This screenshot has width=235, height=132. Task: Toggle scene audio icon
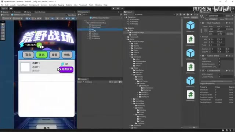[62, 18]
